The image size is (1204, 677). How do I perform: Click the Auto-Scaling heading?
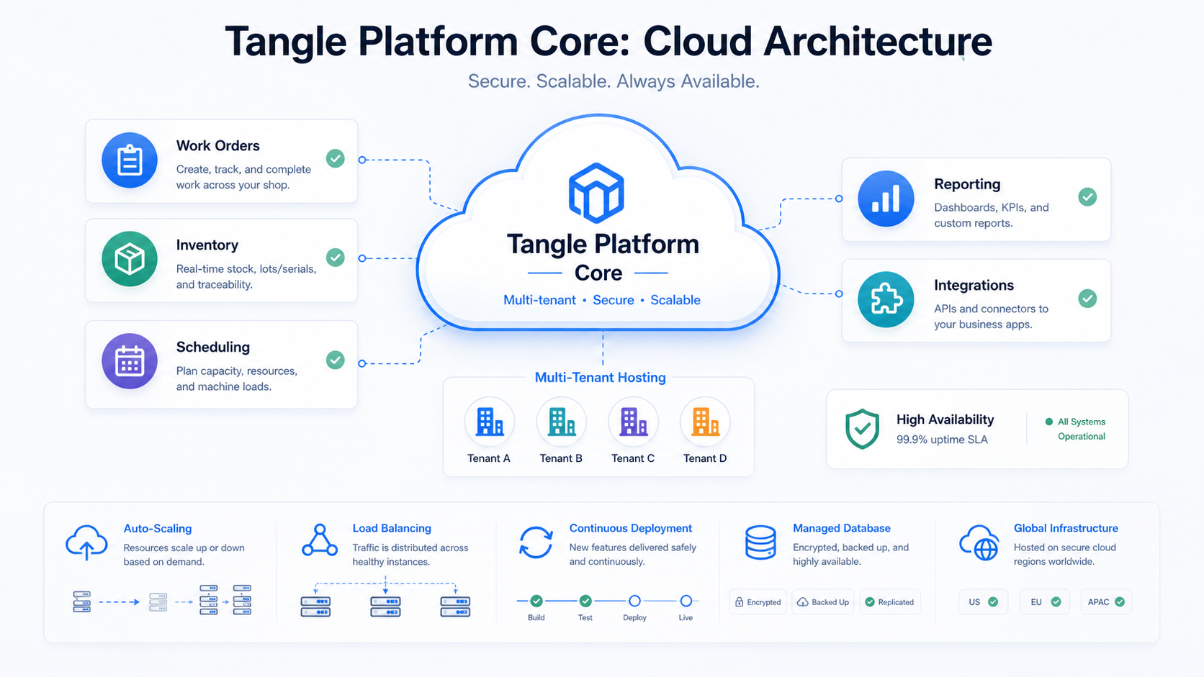pyautogui.click(x=158, y=529)
